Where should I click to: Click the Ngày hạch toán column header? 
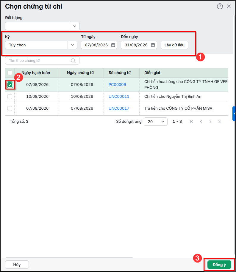[x=36, y=73]
